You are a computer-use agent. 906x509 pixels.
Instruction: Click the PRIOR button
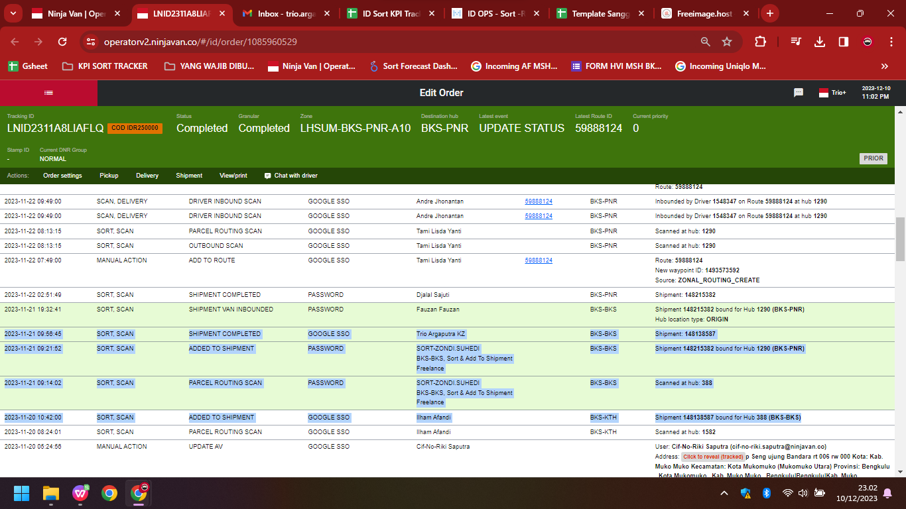click(x=874, y=158)
